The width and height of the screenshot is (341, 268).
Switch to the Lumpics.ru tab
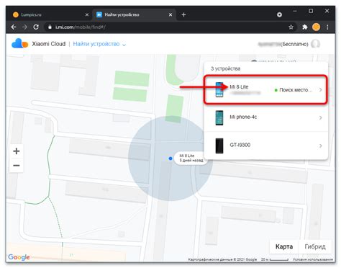coord(50,15)
